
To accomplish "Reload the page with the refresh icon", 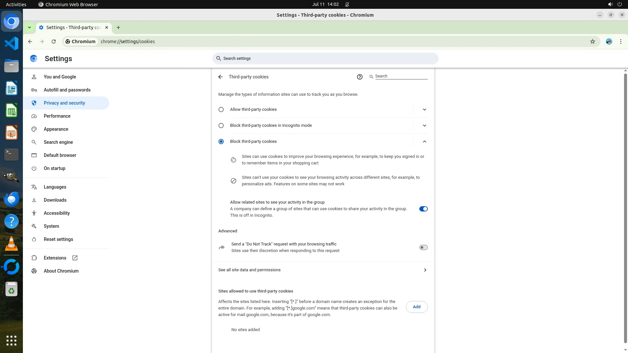I will pyautogui.click(x=54, y=42).
